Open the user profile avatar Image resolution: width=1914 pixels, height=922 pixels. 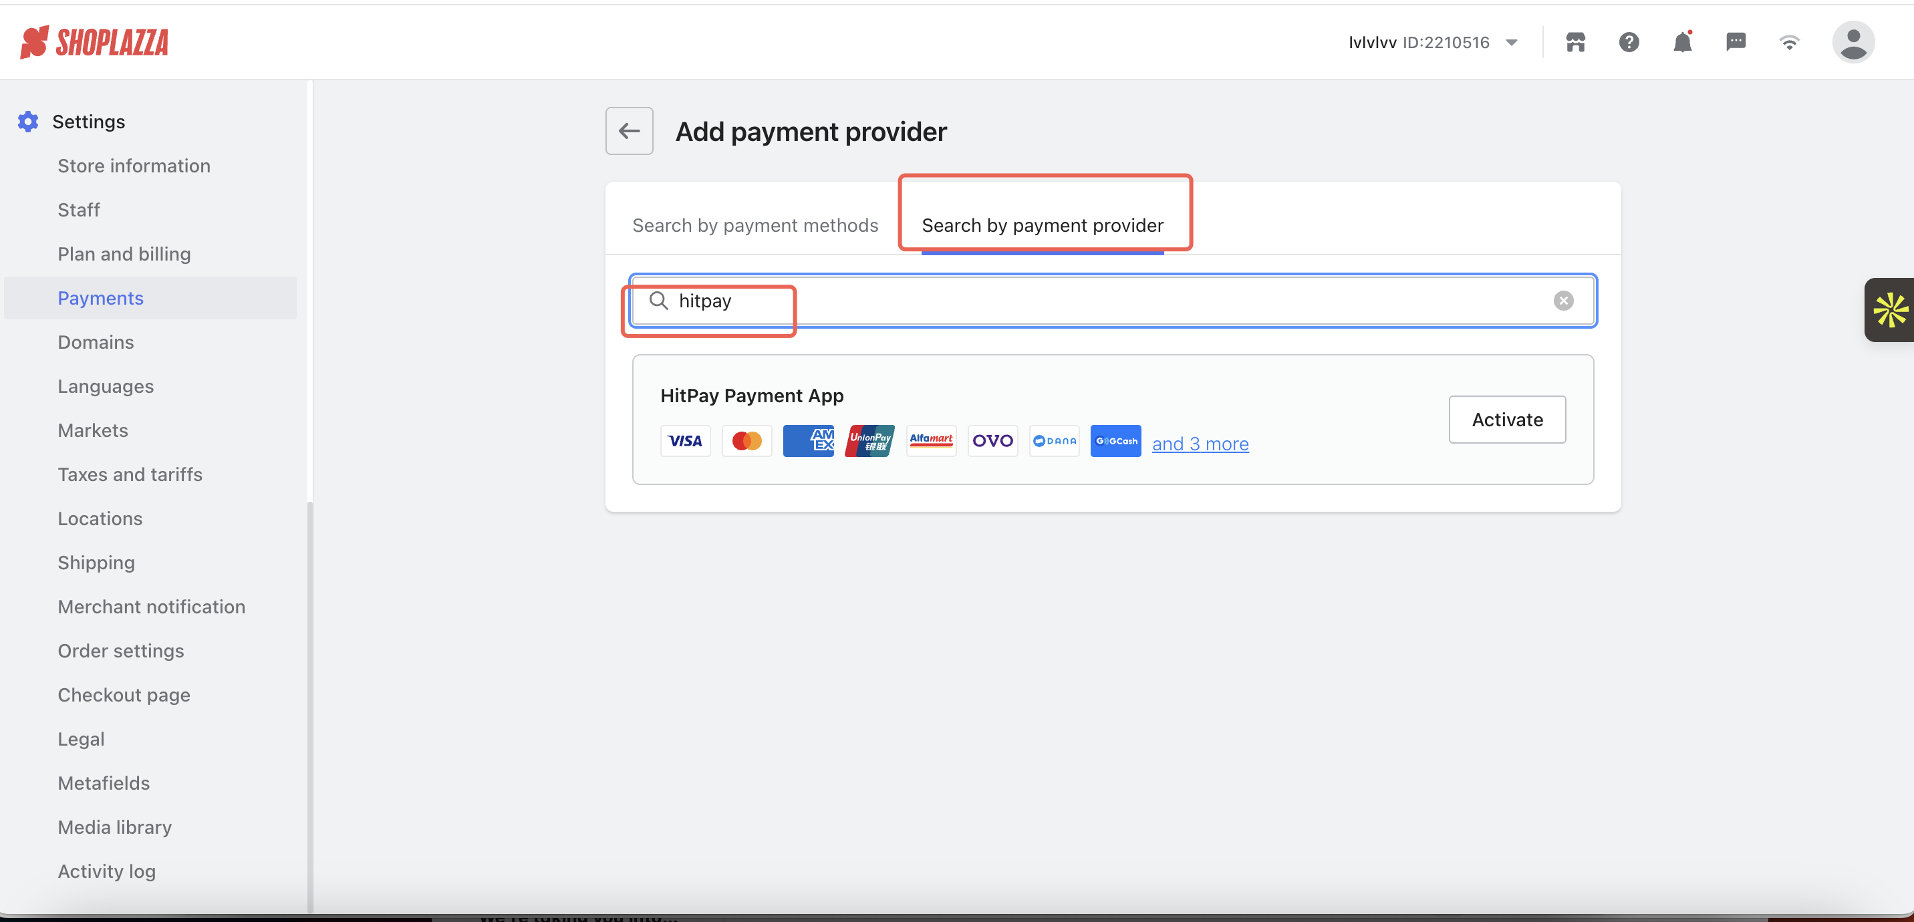(1853, 42)
